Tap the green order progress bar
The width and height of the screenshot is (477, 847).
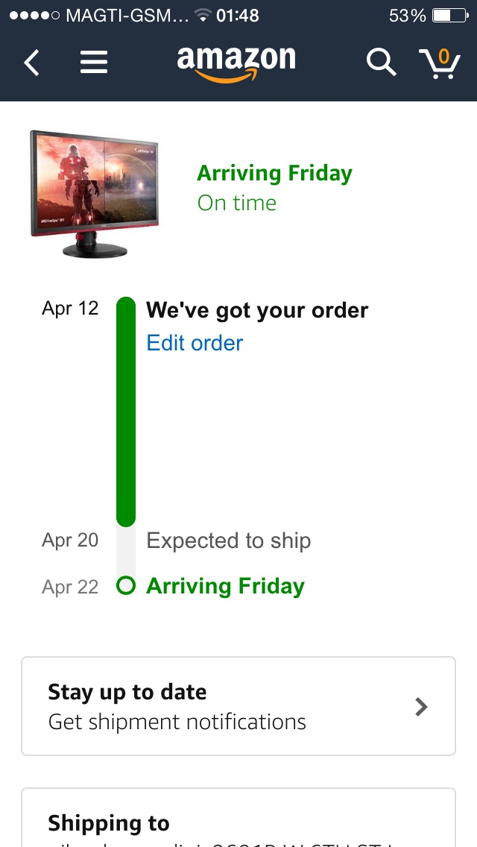[126, 410]
